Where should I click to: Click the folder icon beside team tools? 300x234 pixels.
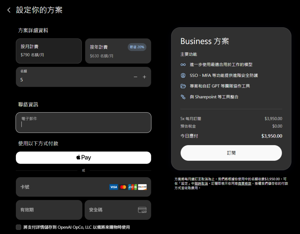[x=183, y=86]
